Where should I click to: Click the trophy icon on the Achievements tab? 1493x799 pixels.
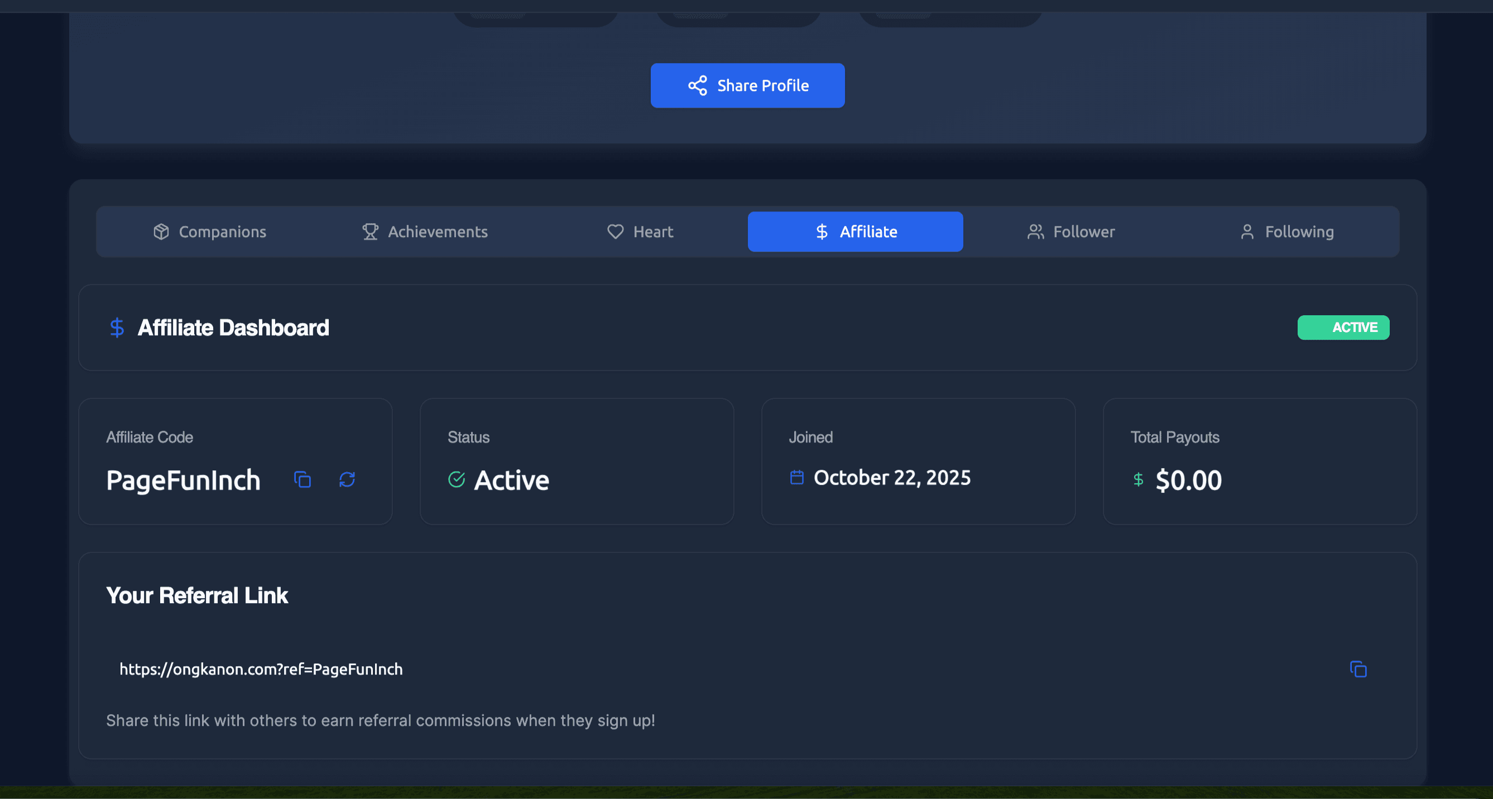point(370,231)
